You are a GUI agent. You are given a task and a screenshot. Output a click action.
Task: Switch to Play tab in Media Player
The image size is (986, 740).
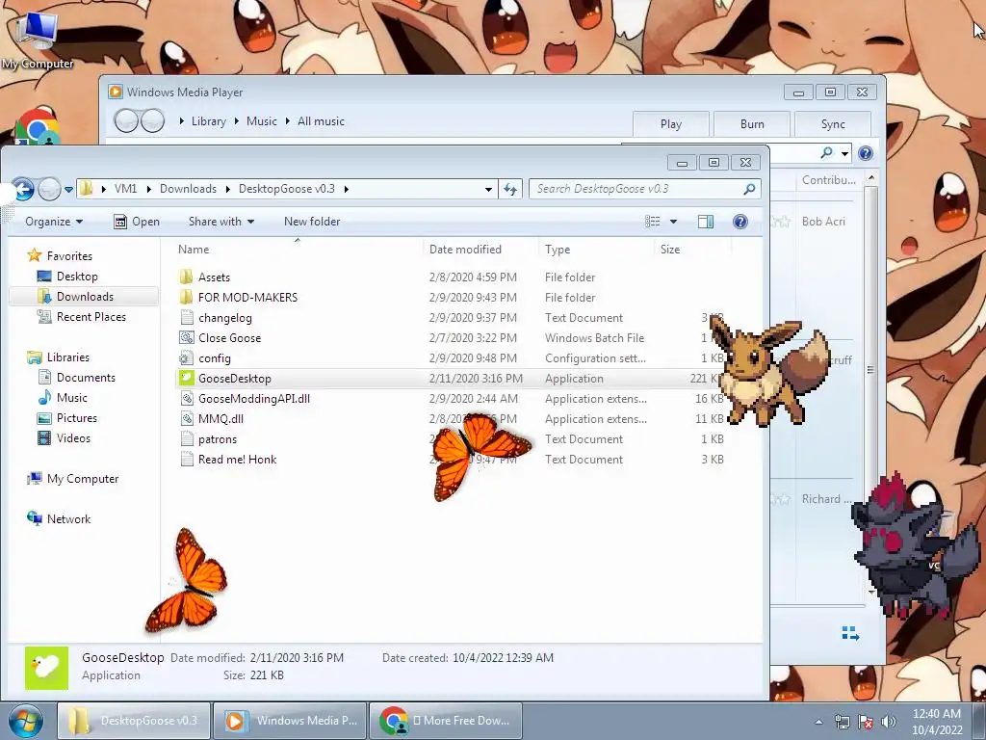coord(671,124)
